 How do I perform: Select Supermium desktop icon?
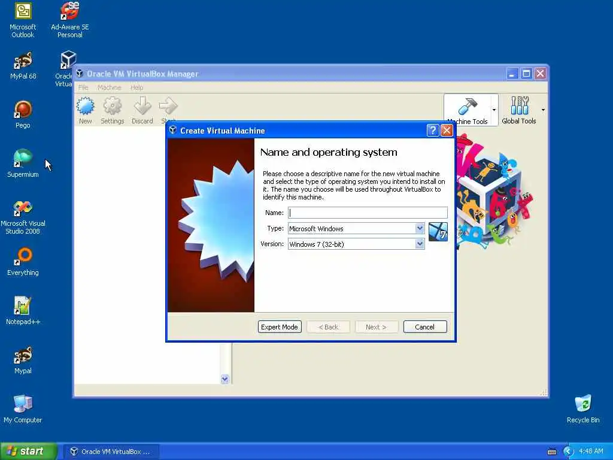click(x=23, y=164)
